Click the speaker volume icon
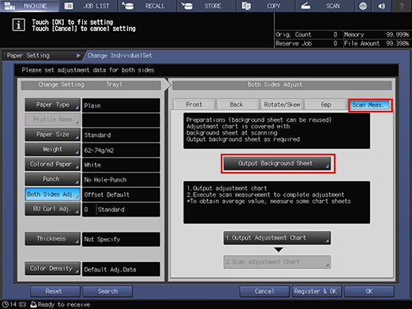 click(x=382, y=6)
